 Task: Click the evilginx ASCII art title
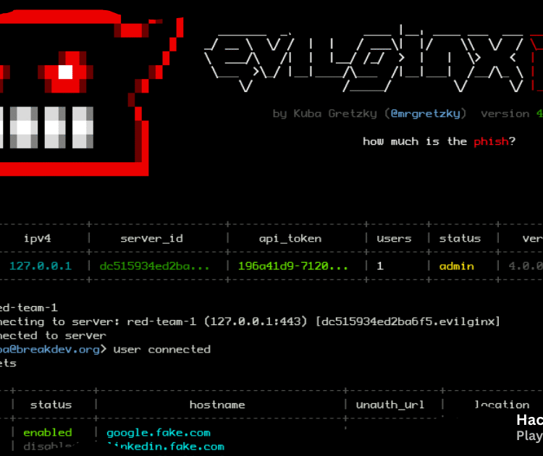363,59
